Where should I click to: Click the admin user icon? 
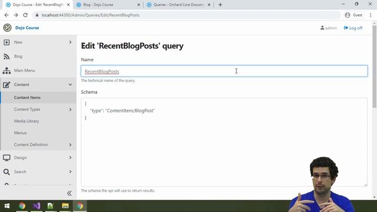[322, 28]
